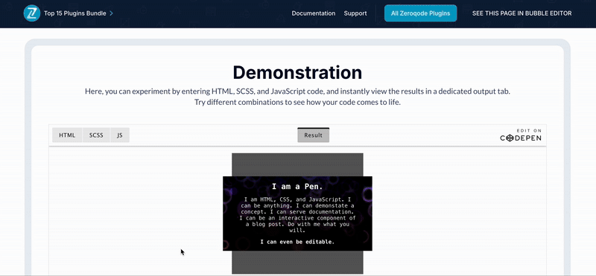This screenshot has height=276, width=596.
Task: Click the Zeroqode logo icon
Action: (x=31, y=13)
